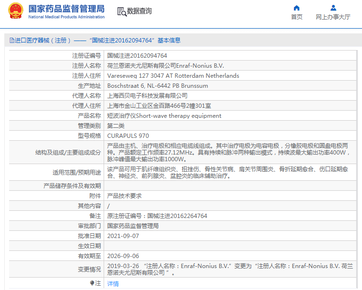The height and width of the screenshot is (290, 362).
Task: Click the lightbulb icon beside 注
Action: [93, 283]
